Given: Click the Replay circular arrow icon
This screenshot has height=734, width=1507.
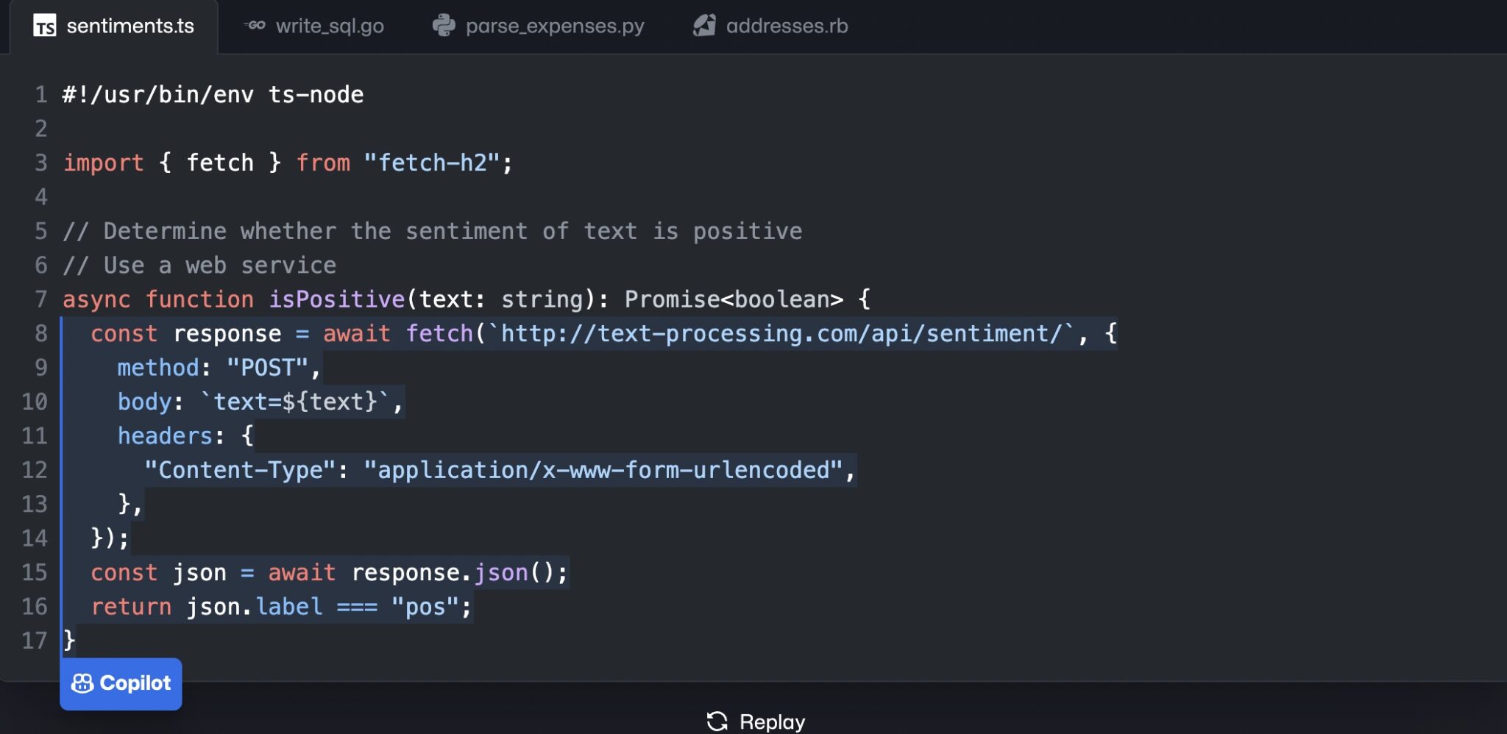Looking at the screenshot, I should (717, 721).
